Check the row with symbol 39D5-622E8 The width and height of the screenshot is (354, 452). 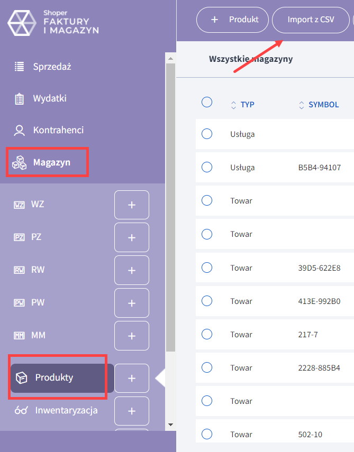pos(207,267)
